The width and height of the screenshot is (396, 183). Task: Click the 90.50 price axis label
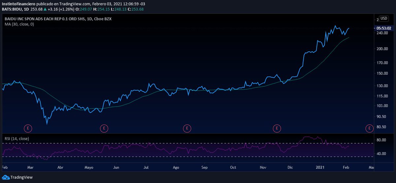(382, 117)
